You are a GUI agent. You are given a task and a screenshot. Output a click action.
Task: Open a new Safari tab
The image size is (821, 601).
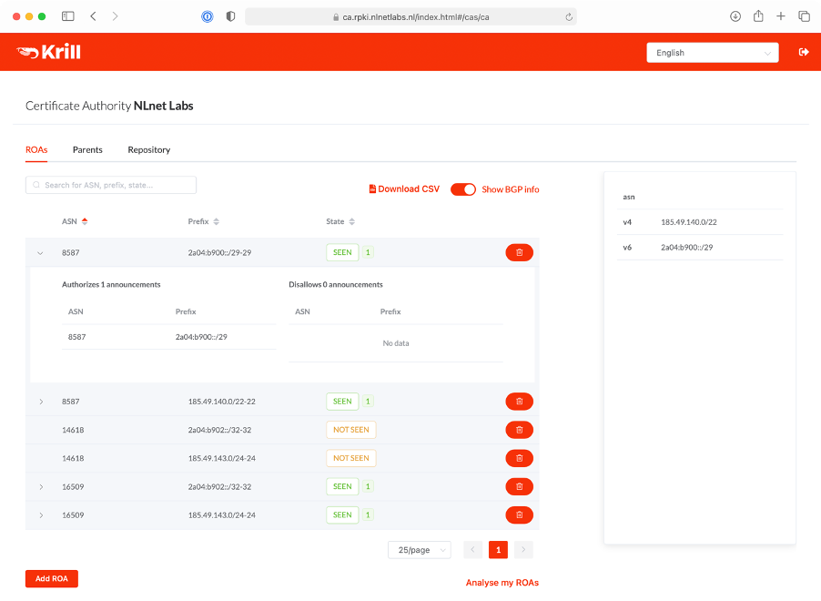[781, 16]
